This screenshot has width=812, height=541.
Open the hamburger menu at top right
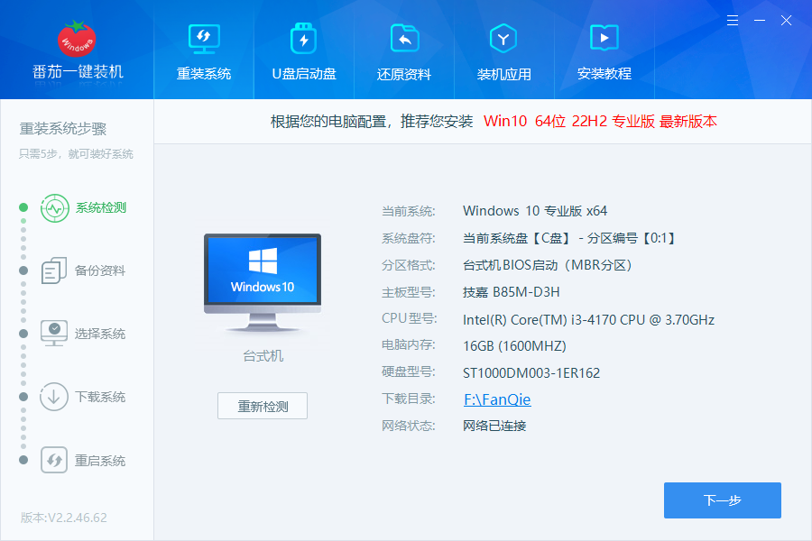pyautogui.click(x=732, y=20)
